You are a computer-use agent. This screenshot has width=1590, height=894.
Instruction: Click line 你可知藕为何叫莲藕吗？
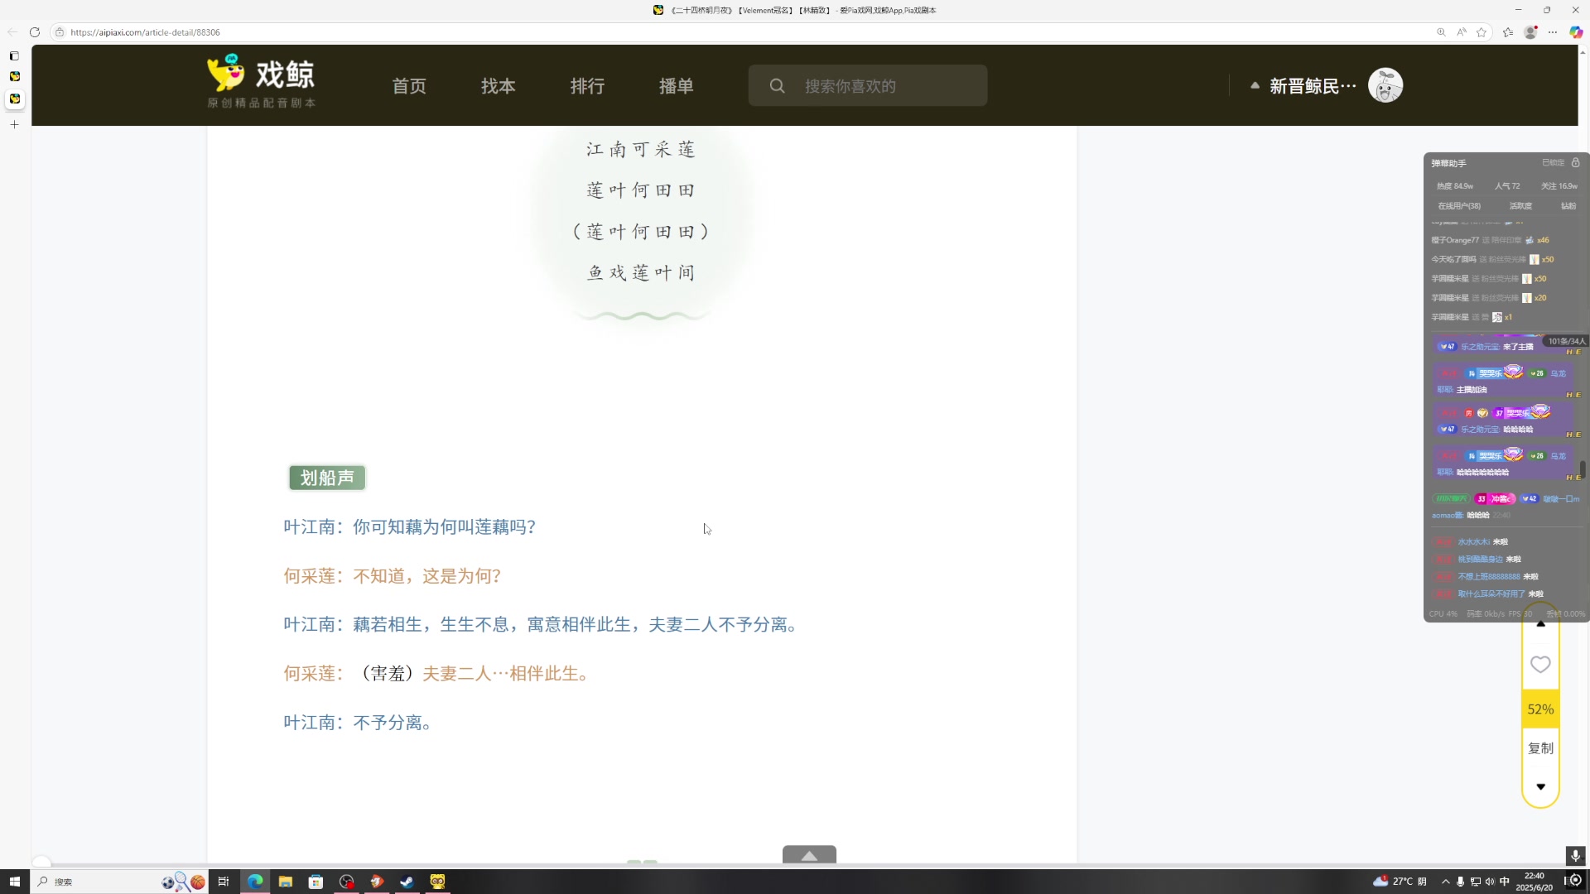tap(445, 527)
